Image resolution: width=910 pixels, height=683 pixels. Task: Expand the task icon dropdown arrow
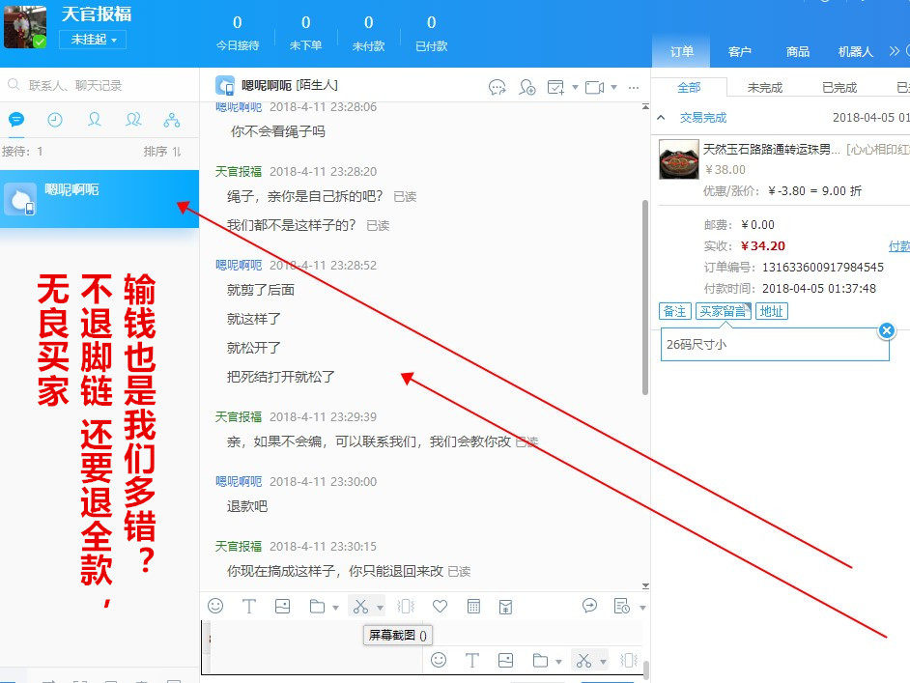575,88
